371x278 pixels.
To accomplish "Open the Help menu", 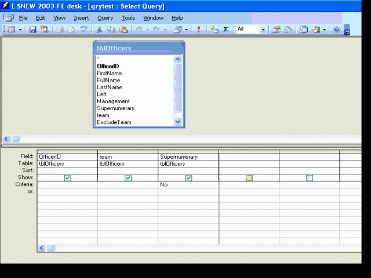I will [177, 18].
